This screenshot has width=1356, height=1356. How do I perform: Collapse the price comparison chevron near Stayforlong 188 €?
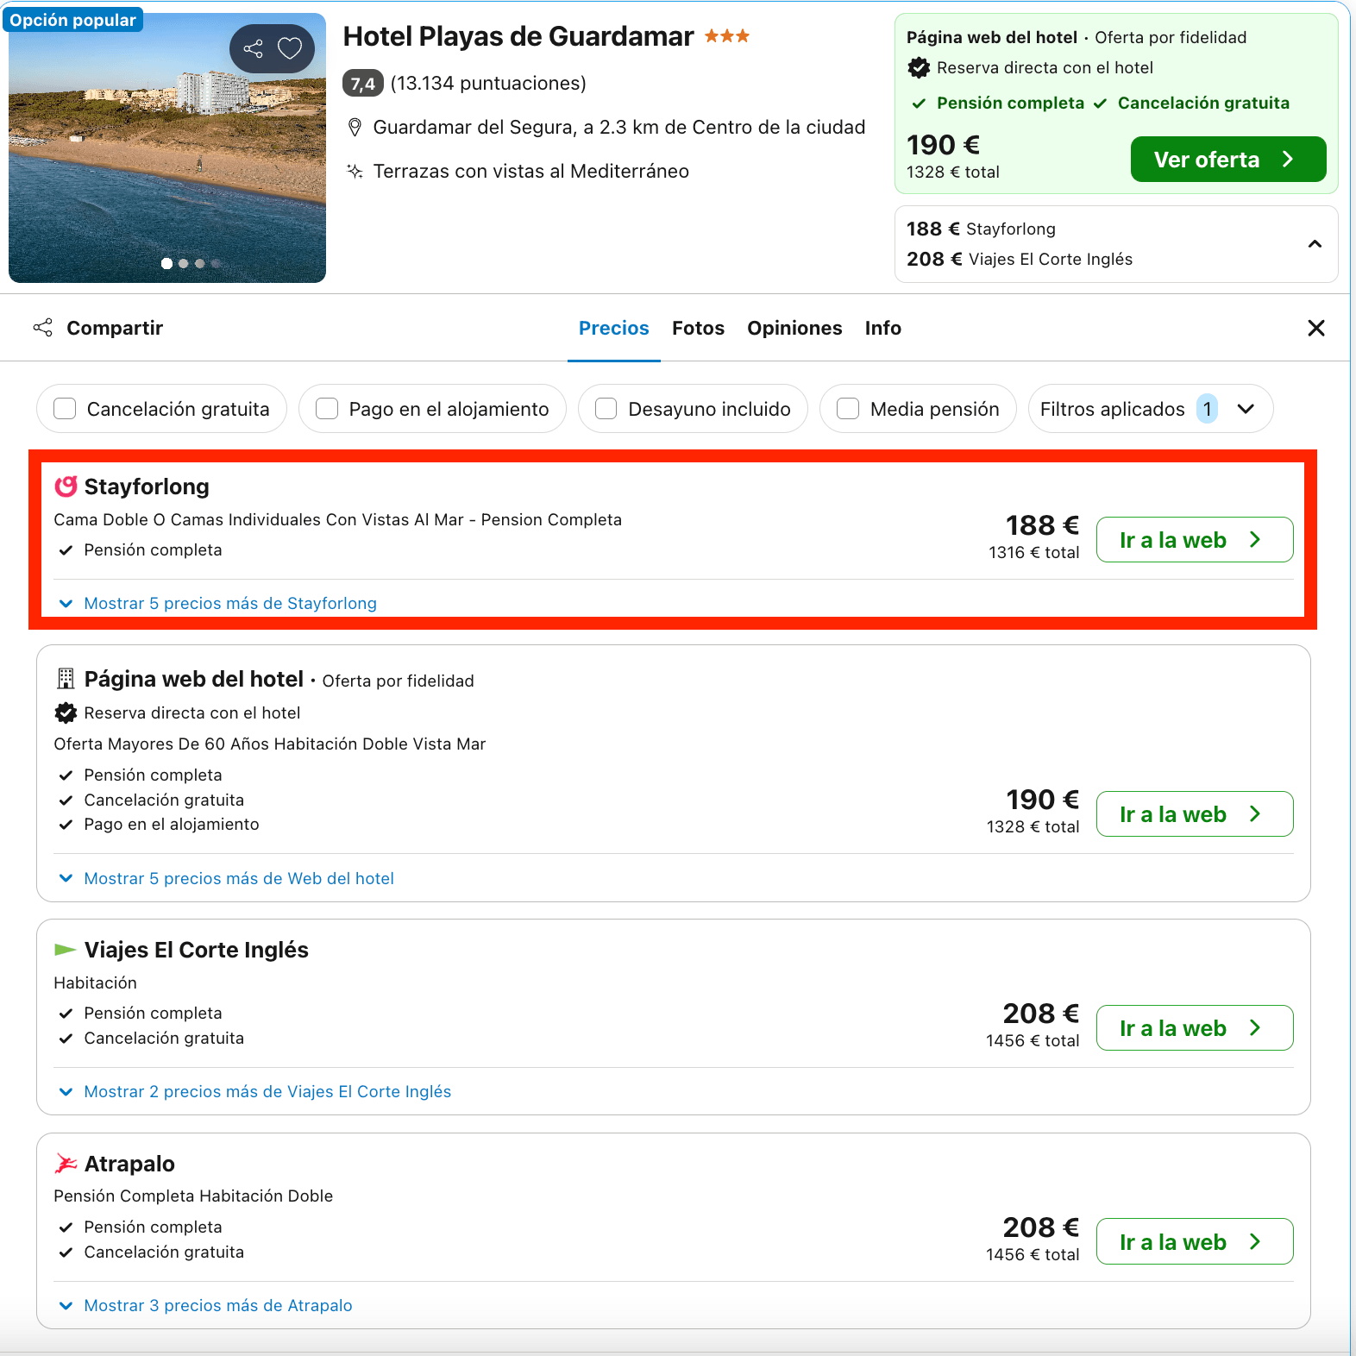1315,244
